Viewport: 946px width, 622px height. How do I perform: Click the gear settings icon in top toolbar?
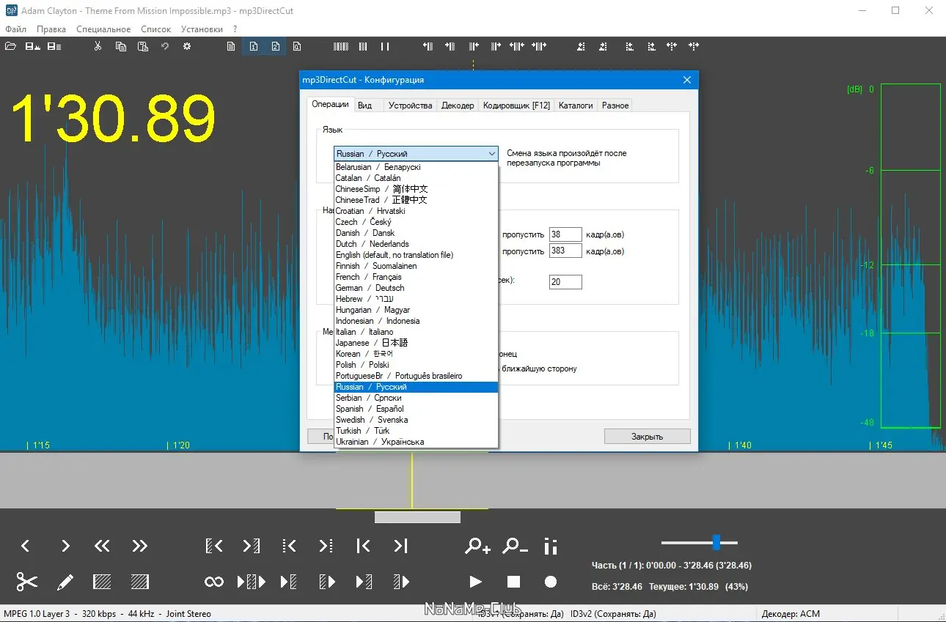(187, 46)
